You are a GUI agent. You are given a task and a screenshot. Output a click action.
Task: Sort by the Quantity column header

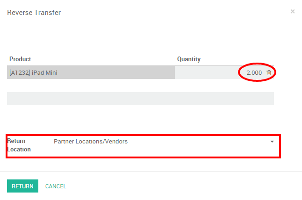click(x=189, y=59)
